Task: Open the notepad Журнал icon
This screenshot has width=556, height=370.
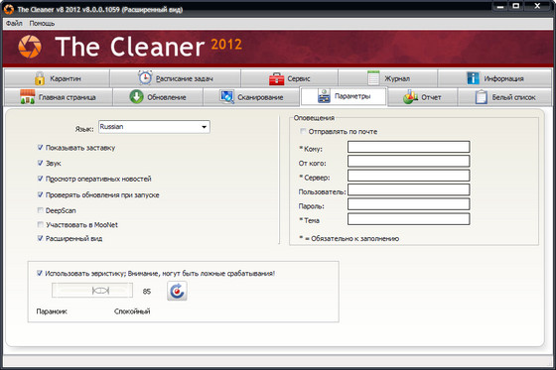Action: pyautogui.click(x=373, y=78)
